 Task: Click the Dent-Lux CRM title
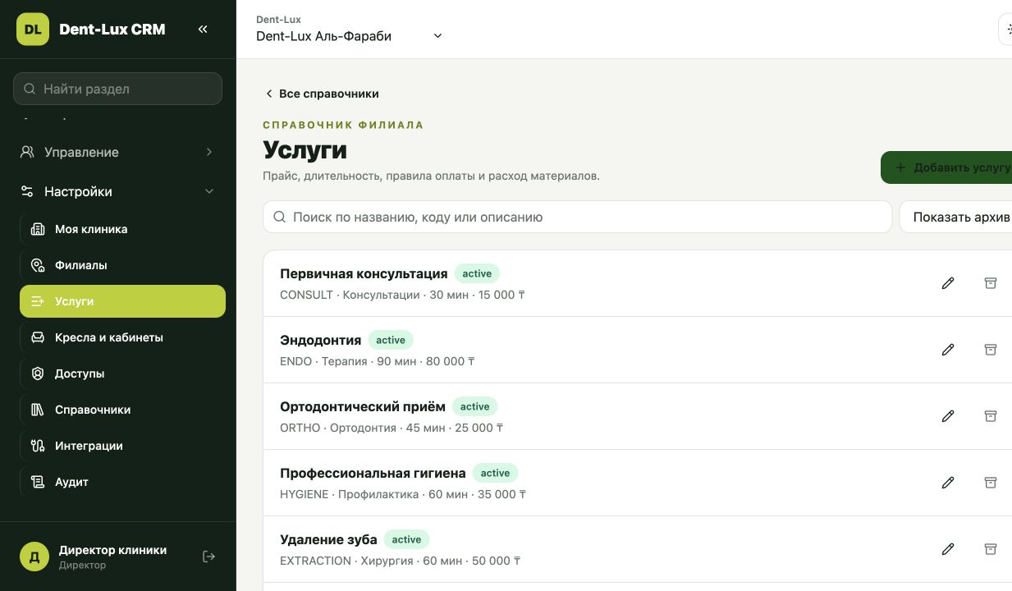tap(112, 30)
